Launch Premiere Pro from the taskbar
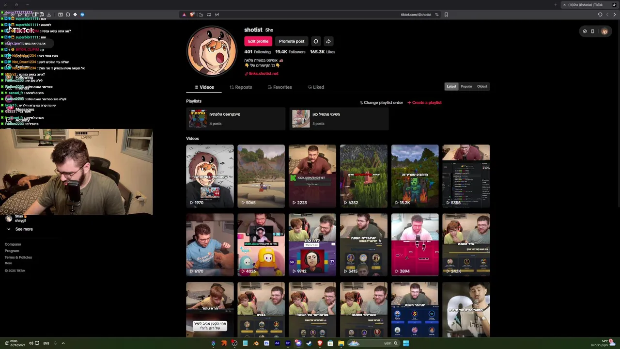The height and width of the screenshot is (349, 620). [x=288, y=343]
